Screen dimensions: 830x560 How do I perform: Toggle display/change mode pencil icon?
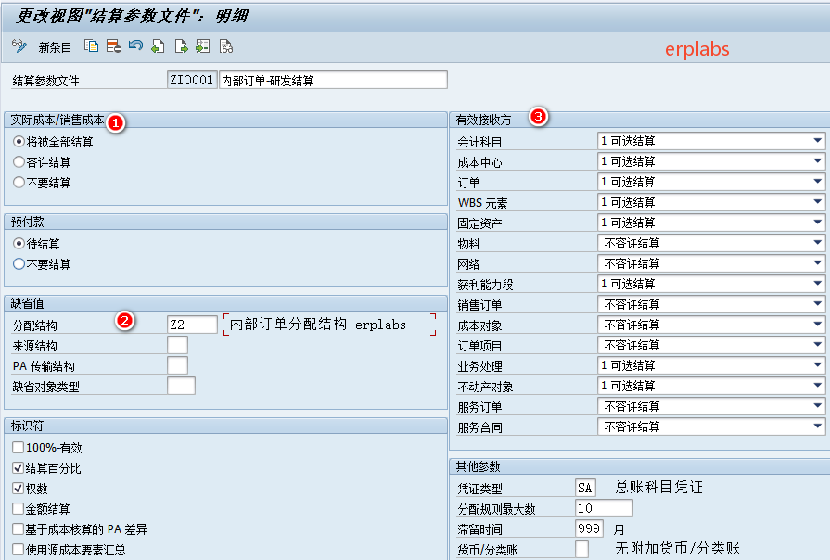tap(19, 46)
